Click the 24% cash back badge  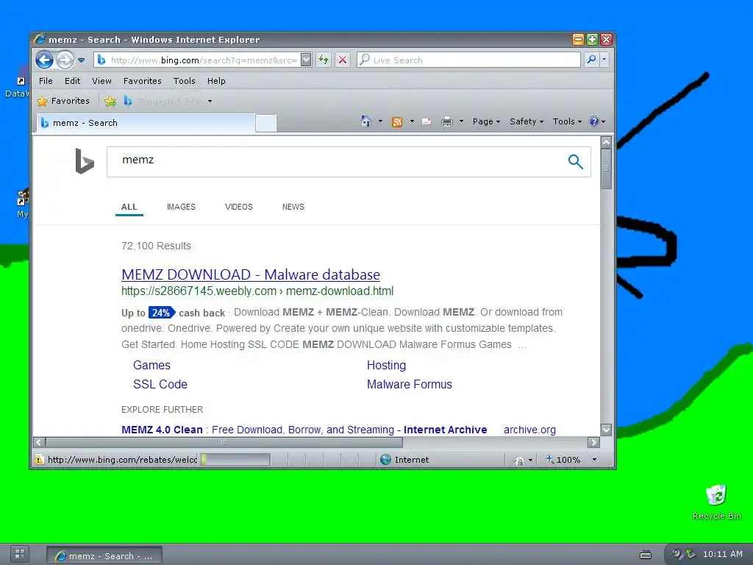pos(162,313)
